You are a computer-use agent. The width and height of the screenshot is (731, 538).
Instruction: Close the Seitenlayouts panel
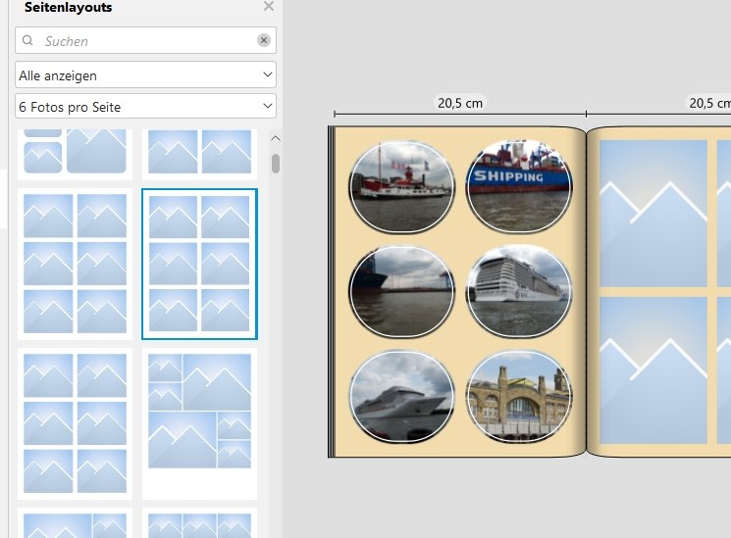pyautogui.click(x=269, y=6)
